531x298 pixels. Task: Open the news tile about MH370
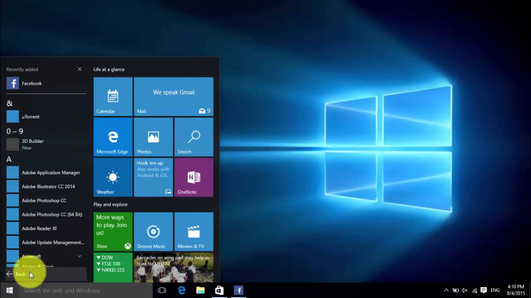[x=173, y=267]
